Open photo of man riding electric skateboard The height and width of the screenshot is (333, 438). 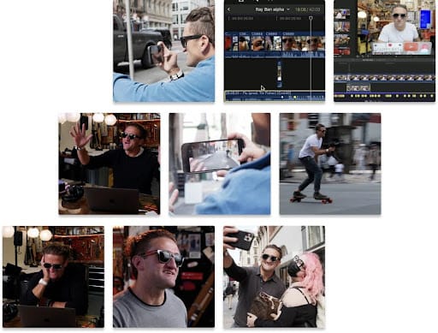[x=330, y=164]
